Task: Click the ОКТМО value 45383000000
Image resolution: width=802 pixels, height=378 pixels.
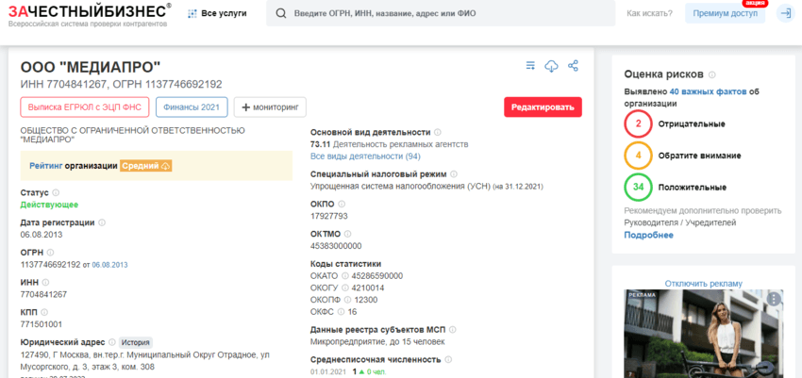Action: tap(336, 246)
